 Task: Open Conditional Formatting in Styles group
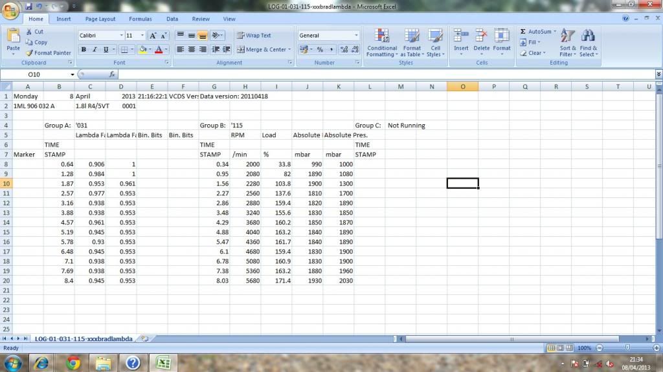(x=381, y=43)
